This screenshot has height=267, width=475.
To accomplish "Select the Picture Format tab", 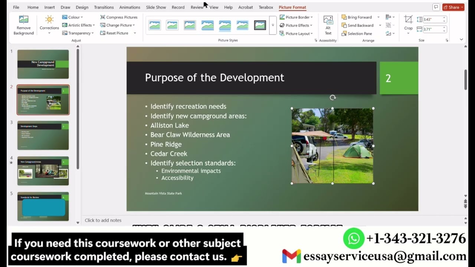I will click(292, 7).
